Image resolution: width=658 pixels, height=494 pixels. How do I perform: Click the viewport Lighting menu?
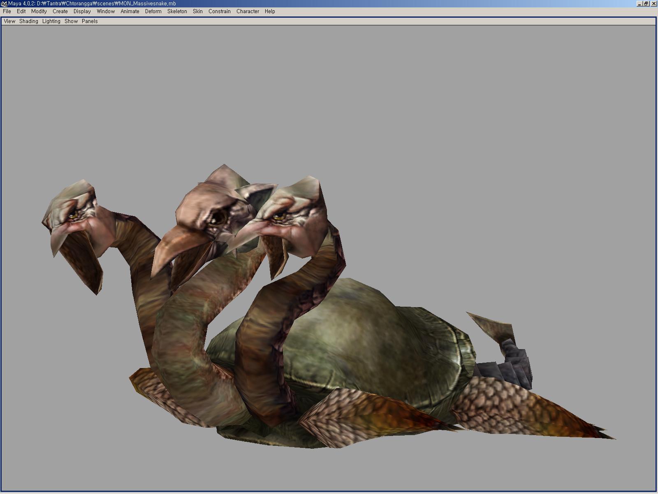point(51,21)
